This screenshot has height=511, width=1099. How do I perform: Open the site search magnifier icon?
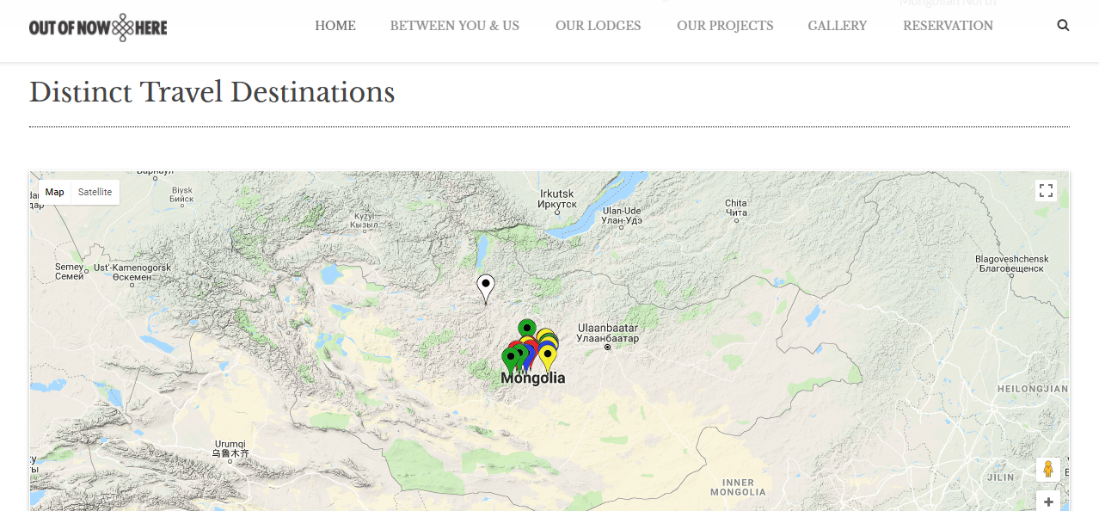(1063, 26)
